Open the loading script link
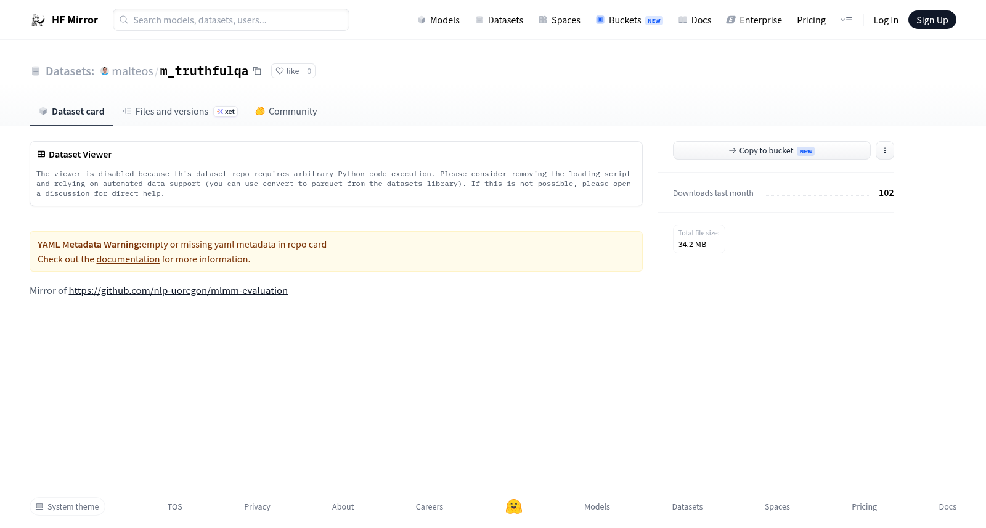 [600, 174]
